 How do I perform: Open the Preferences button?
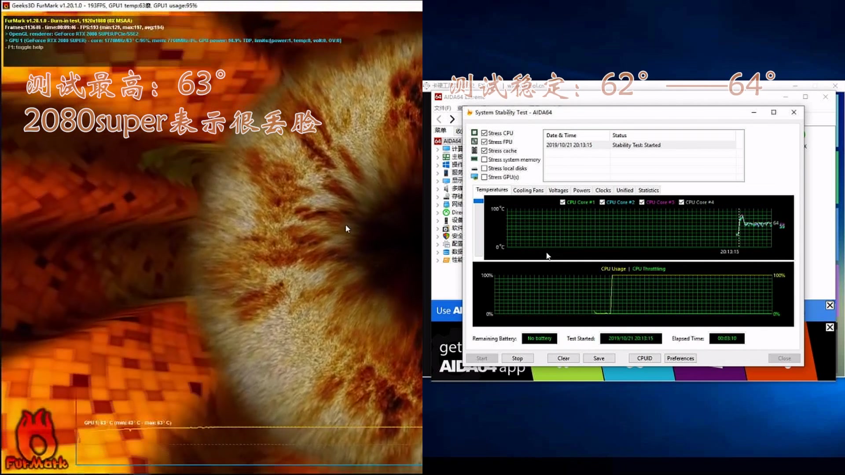click(x=680, y=358)
